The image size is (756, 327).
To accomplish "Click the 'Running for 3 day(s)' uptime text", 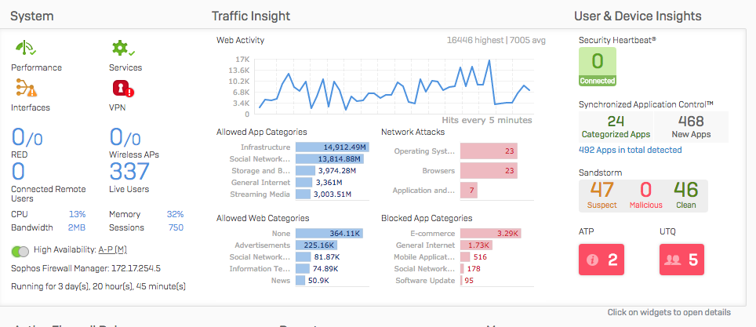I will [98, 286].
